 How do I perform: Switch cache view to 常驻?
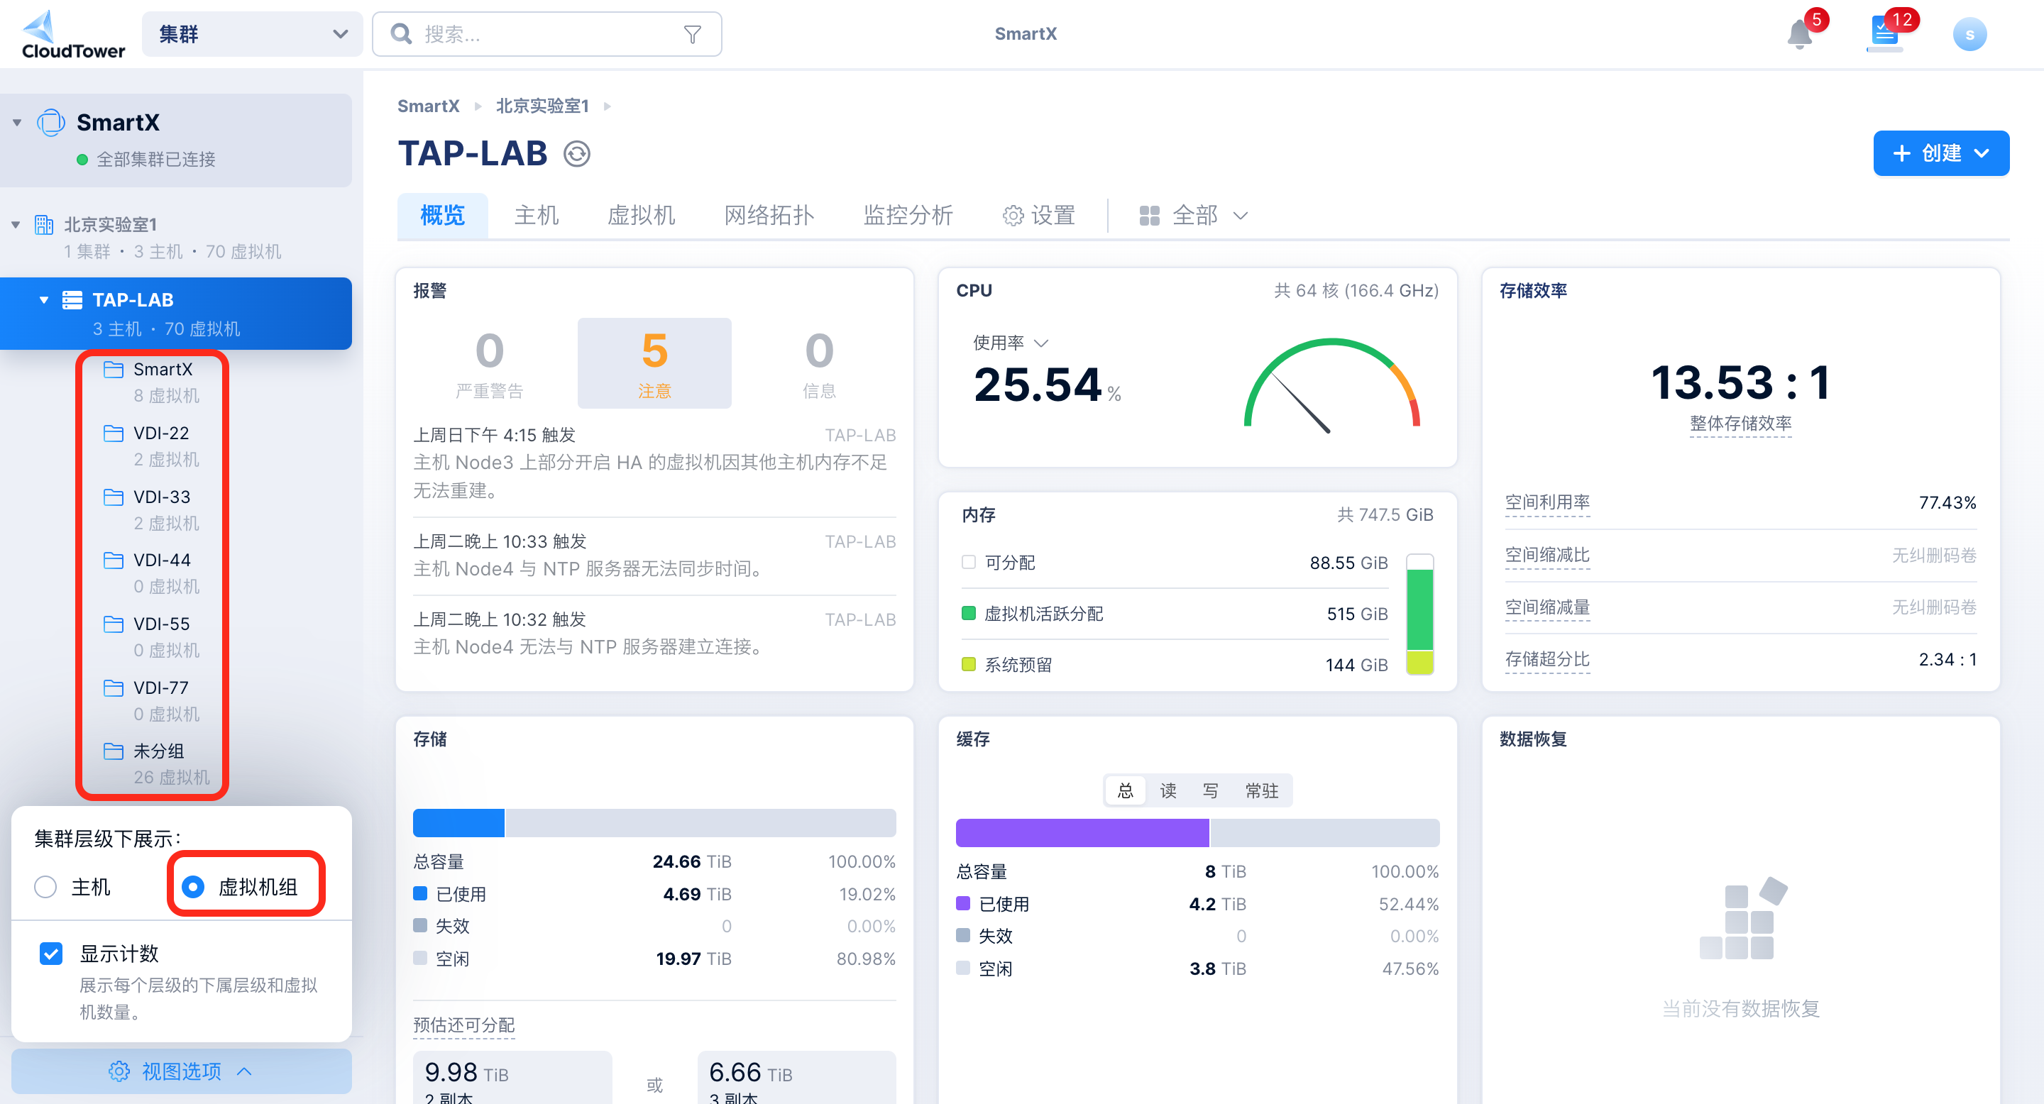point(1262,790)
